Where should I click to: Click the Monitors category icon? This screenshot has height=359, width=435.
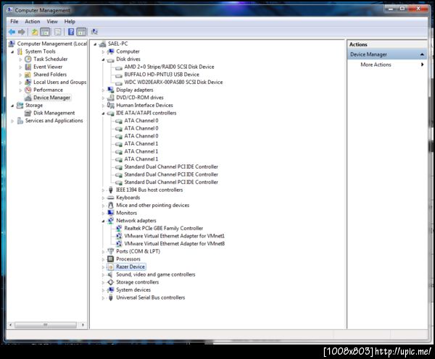click(x=111, y=213)
